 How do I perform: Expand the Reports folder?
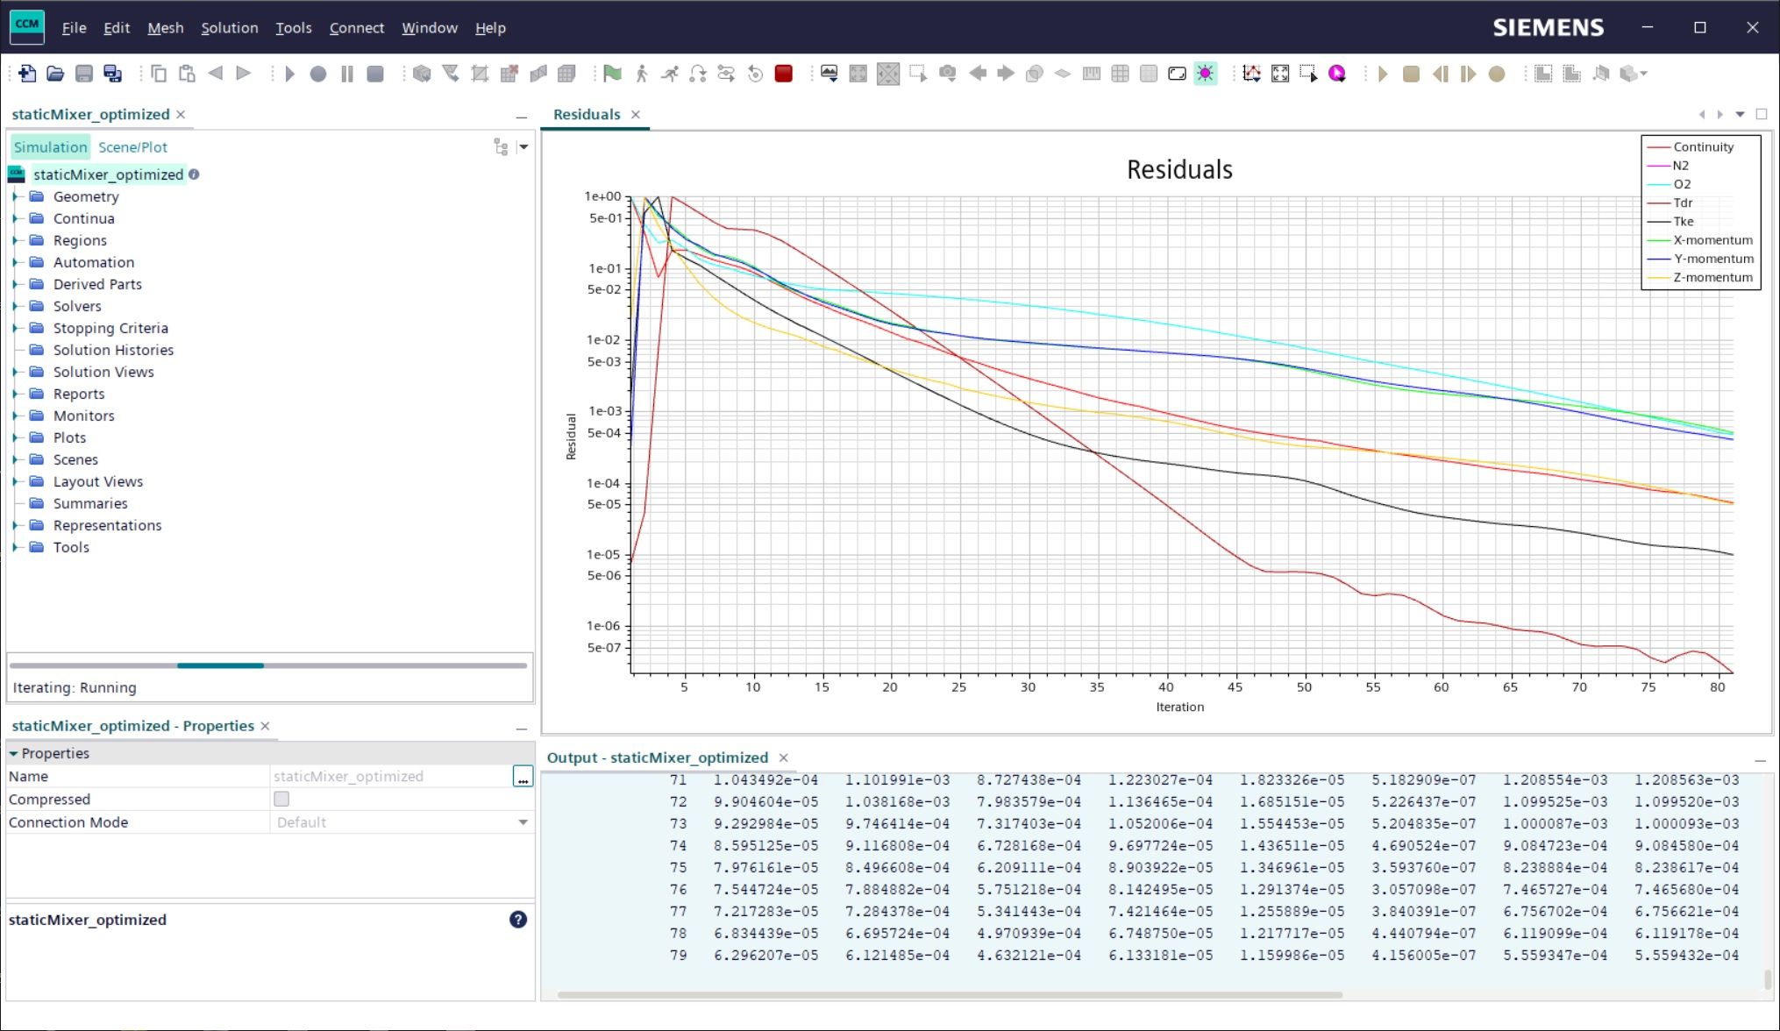(x=15, y=394)
